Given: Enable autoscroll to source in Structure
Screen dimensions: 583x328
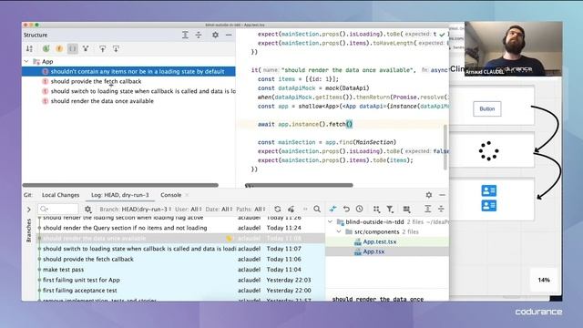Looking at the screenshot, I should pyautogui.click(x=102, y=48).
